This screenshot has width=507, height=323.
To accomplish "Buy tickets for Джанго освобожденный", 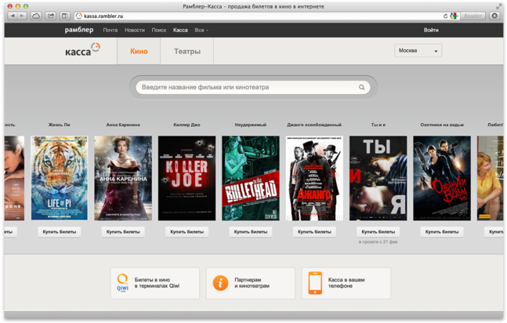I will [313, 232].
